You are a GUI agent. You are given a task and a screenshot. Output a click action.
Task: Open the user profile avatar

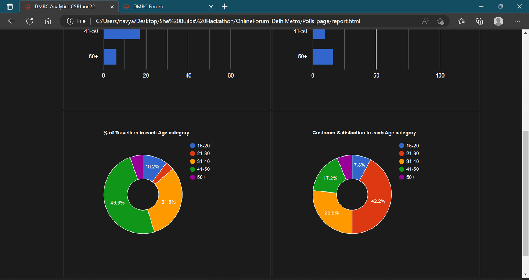pyautogui.click(x=499, y=21)
